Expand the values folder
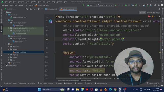 point(9,57)
